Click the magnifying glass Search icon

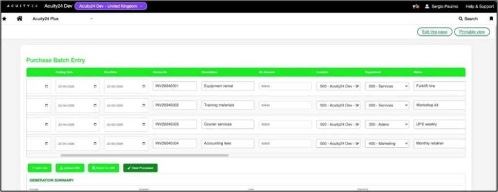point(461,19)
